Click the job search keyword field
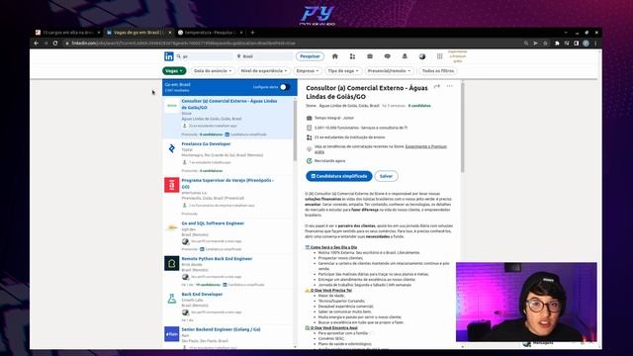This screenshot has width=633, height=356. [204, 56]
